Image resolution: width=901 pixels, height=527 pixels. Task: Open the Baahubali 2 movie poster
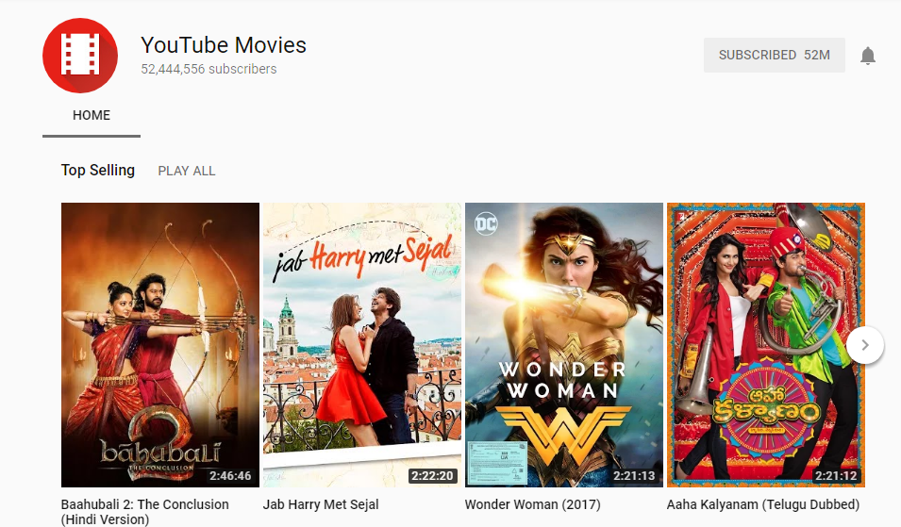pyautogui.click(x=160, y=344)
